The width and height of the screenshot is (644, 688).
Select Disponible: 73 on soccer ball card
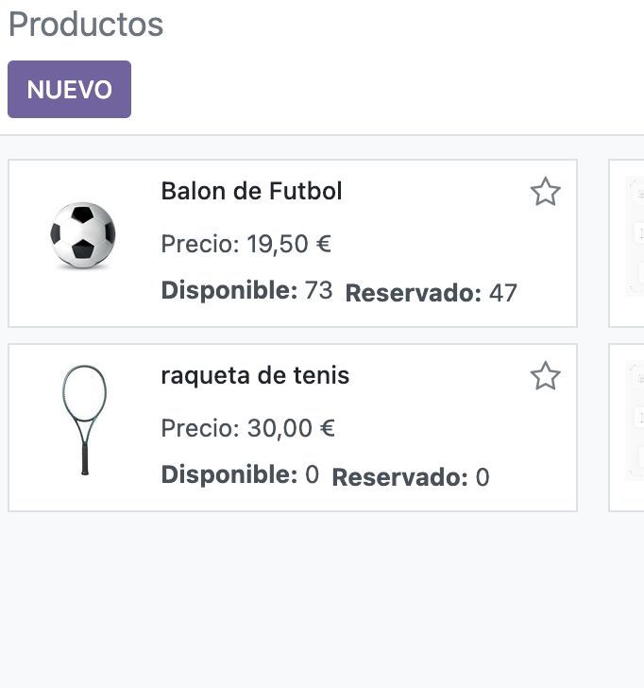point(246,290)
